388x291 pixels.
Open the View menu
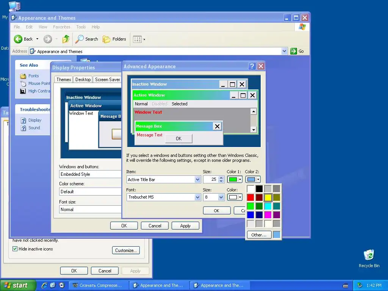pyautogui.click(x=43, y=27)
